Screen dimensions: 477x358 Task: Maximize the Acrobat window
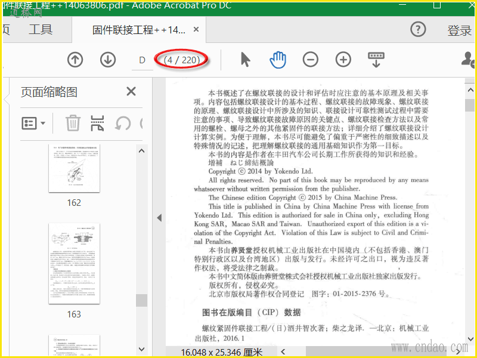[x=437, y=5]
